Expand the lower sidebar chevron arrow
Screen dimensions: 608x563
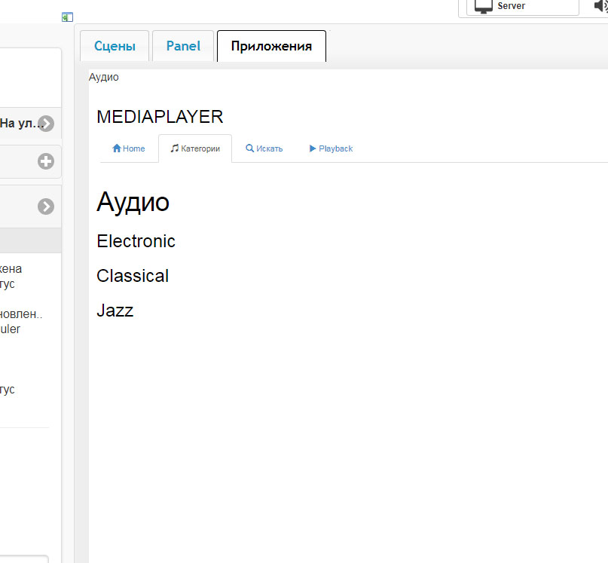pyautogui.click(x=46, y=207)
